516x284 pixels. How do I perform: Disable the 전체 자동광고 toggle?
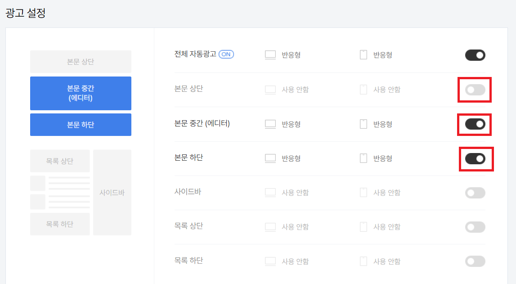475,55
